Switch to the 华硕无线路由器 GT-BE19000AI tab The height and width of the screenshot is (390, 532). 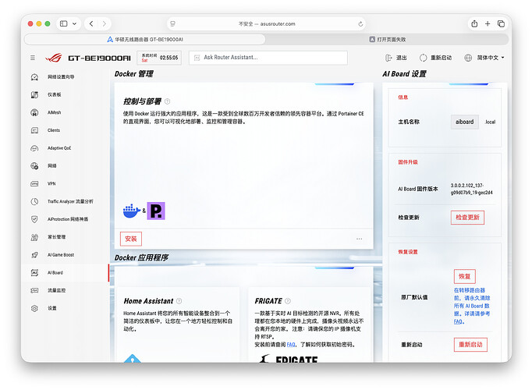pyautogui.click(x=145, y=39)
